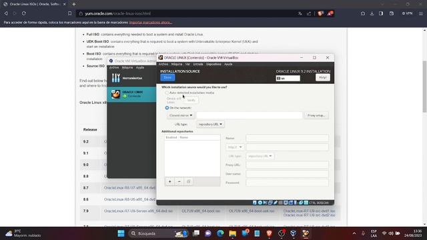Screen dimensions: 427x240
Task: Open File Explorer from taskbar
Action: click(233, 233)
